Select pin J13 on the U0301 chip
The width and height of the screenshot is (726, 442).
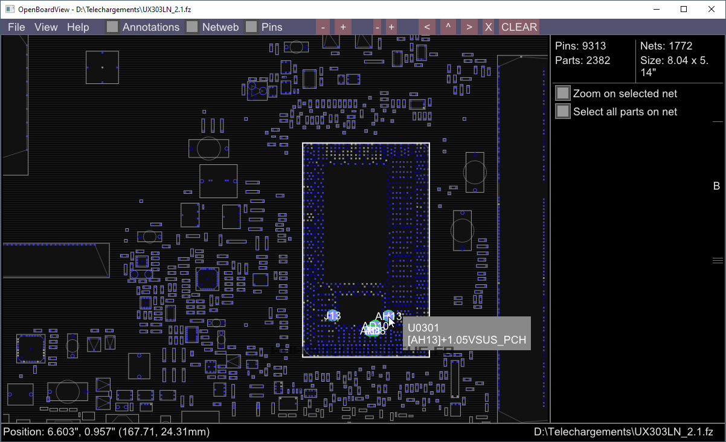[332, 315]
